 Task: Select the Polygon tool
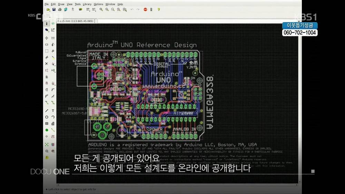pos(53,124)
